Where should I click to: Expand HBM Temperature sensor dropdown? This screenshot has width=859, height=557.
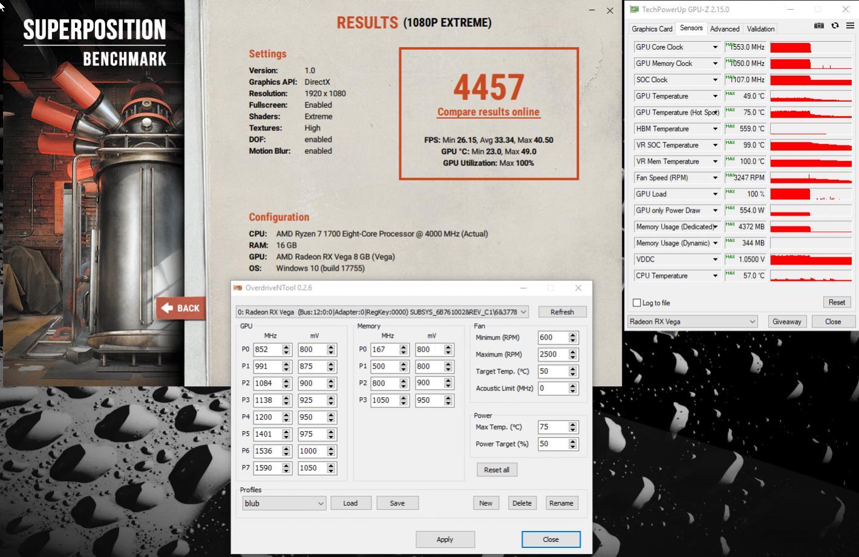[x=715, y=129]
